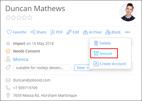
Task: Select Create Account from the menu
Action: click(110, 64)
